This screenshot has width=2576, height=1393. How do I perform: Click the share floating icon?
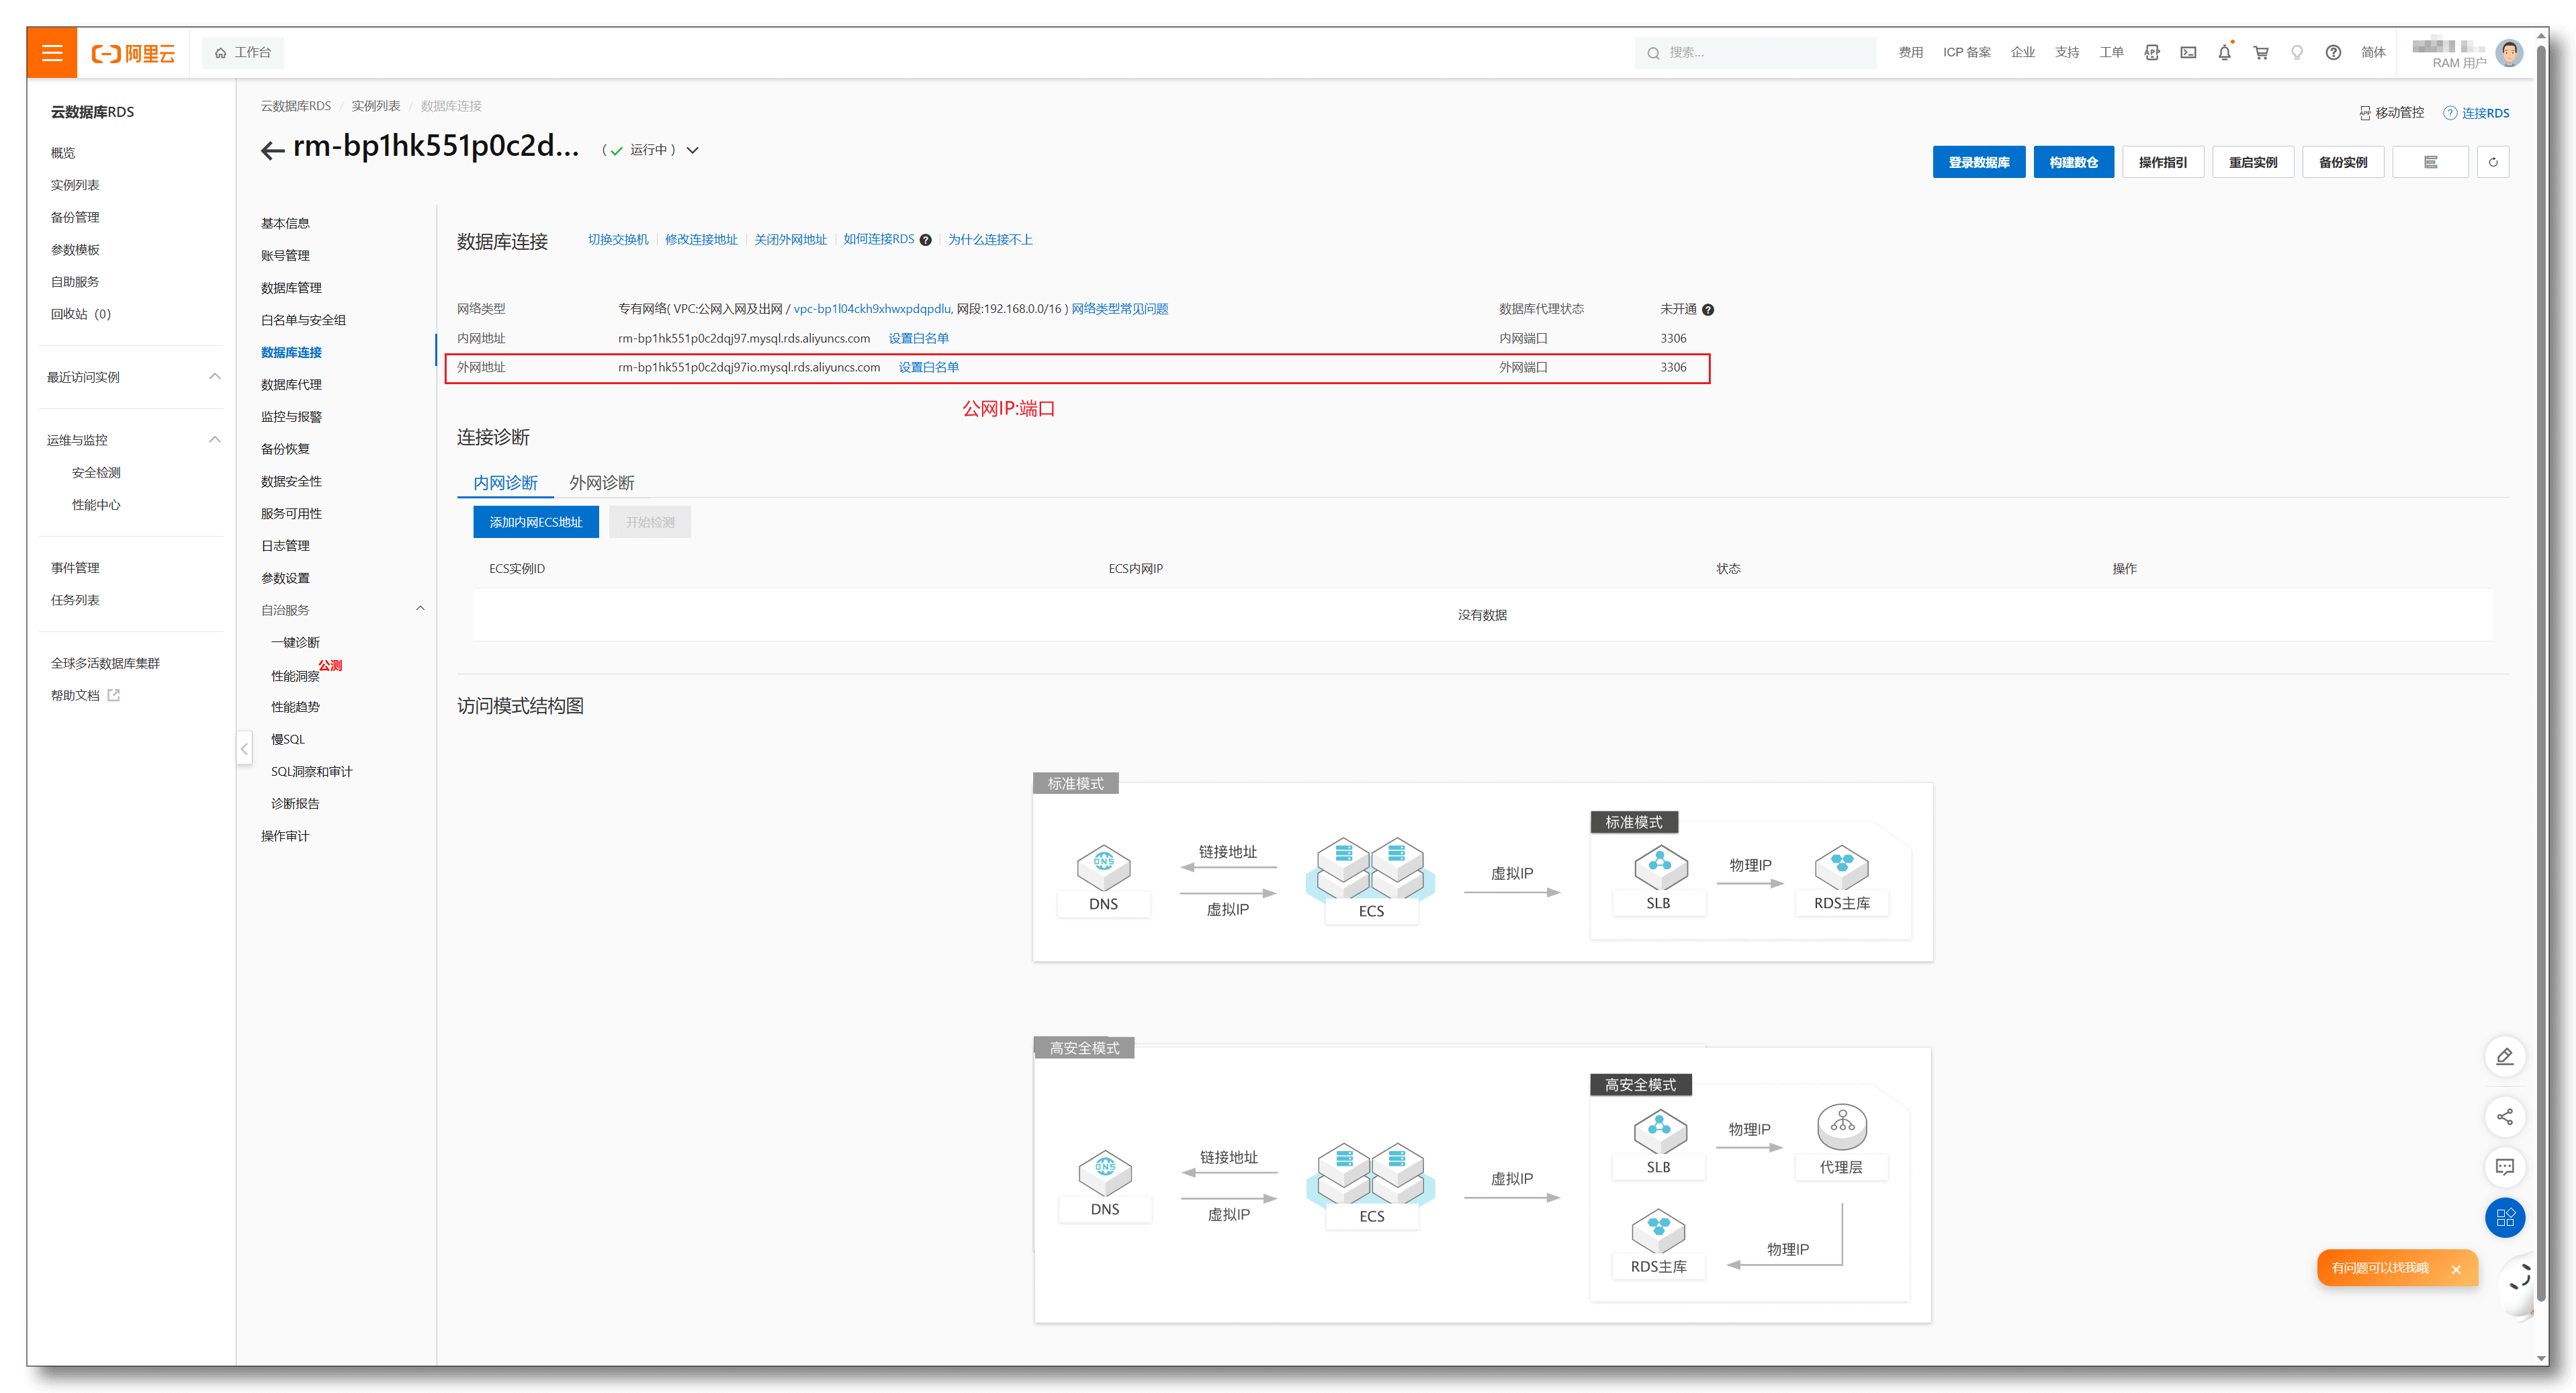(2504, 1117)
